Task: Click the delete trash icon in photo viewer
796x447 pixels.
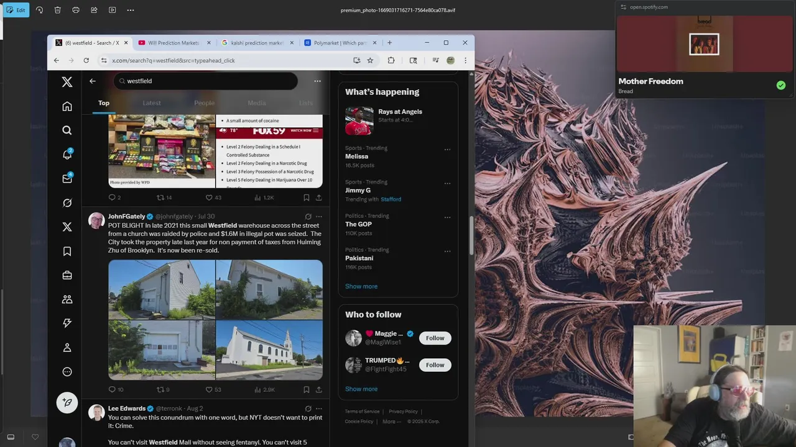Action: coord(57,10)
